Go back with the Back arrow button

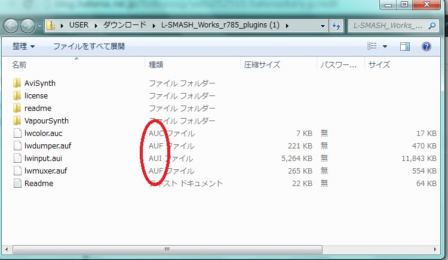tap(11, 26)
